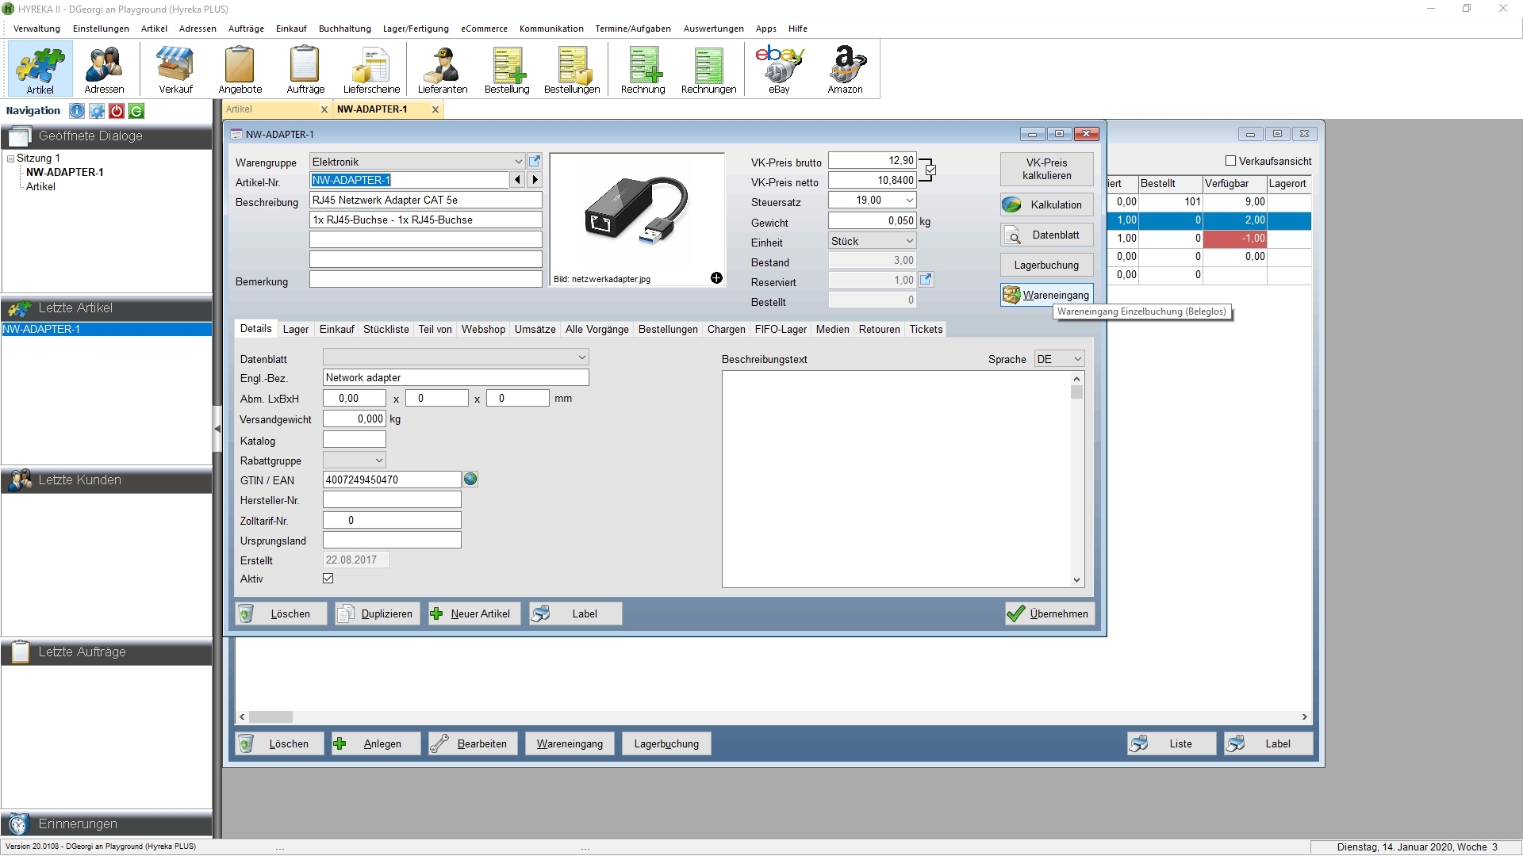This screenshot has height=856, width=1523.
Task: Enable the Verkaufsansicht checkbox
Action: point(1230,161)
